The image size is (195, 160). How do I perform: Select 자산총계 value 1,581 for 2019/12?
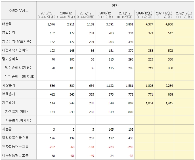(x=129, y=86)
